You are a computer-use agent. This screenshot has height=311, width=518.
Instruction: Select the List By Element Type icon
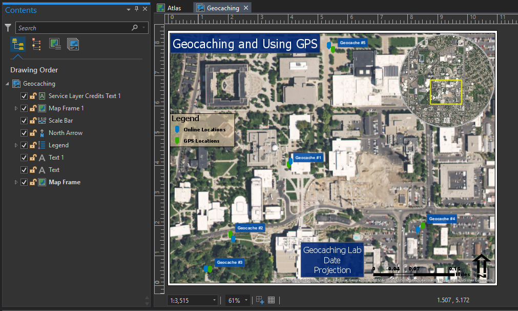pos(36,44)
